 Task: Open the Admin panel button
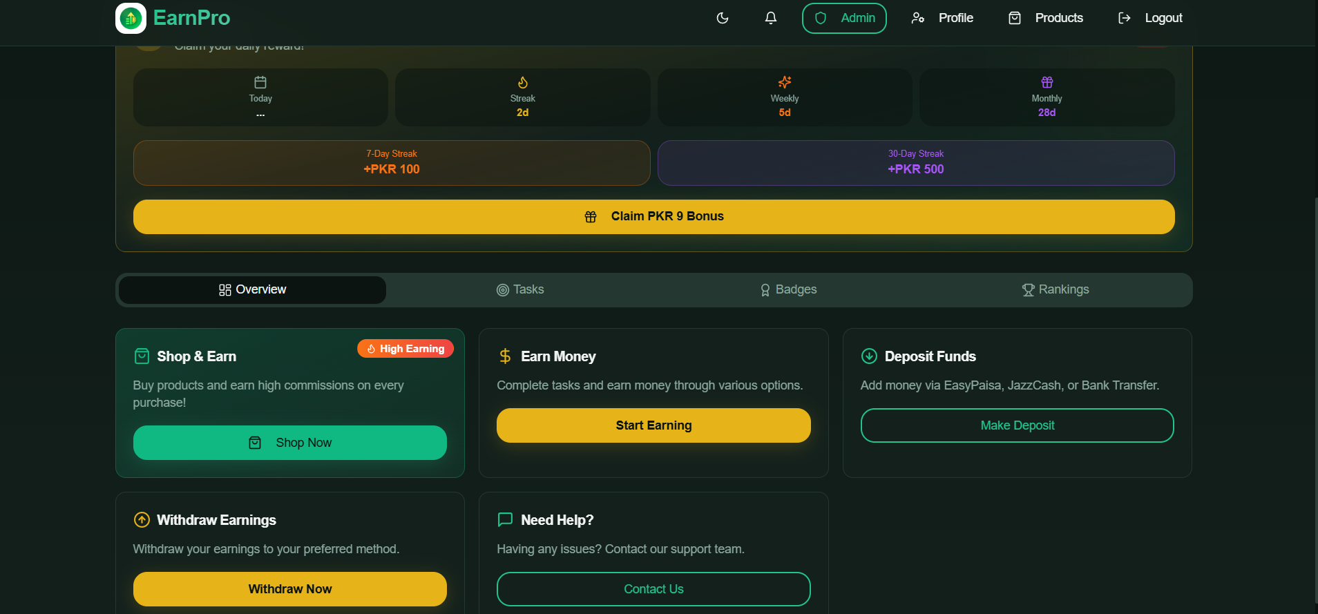(844, 18)
